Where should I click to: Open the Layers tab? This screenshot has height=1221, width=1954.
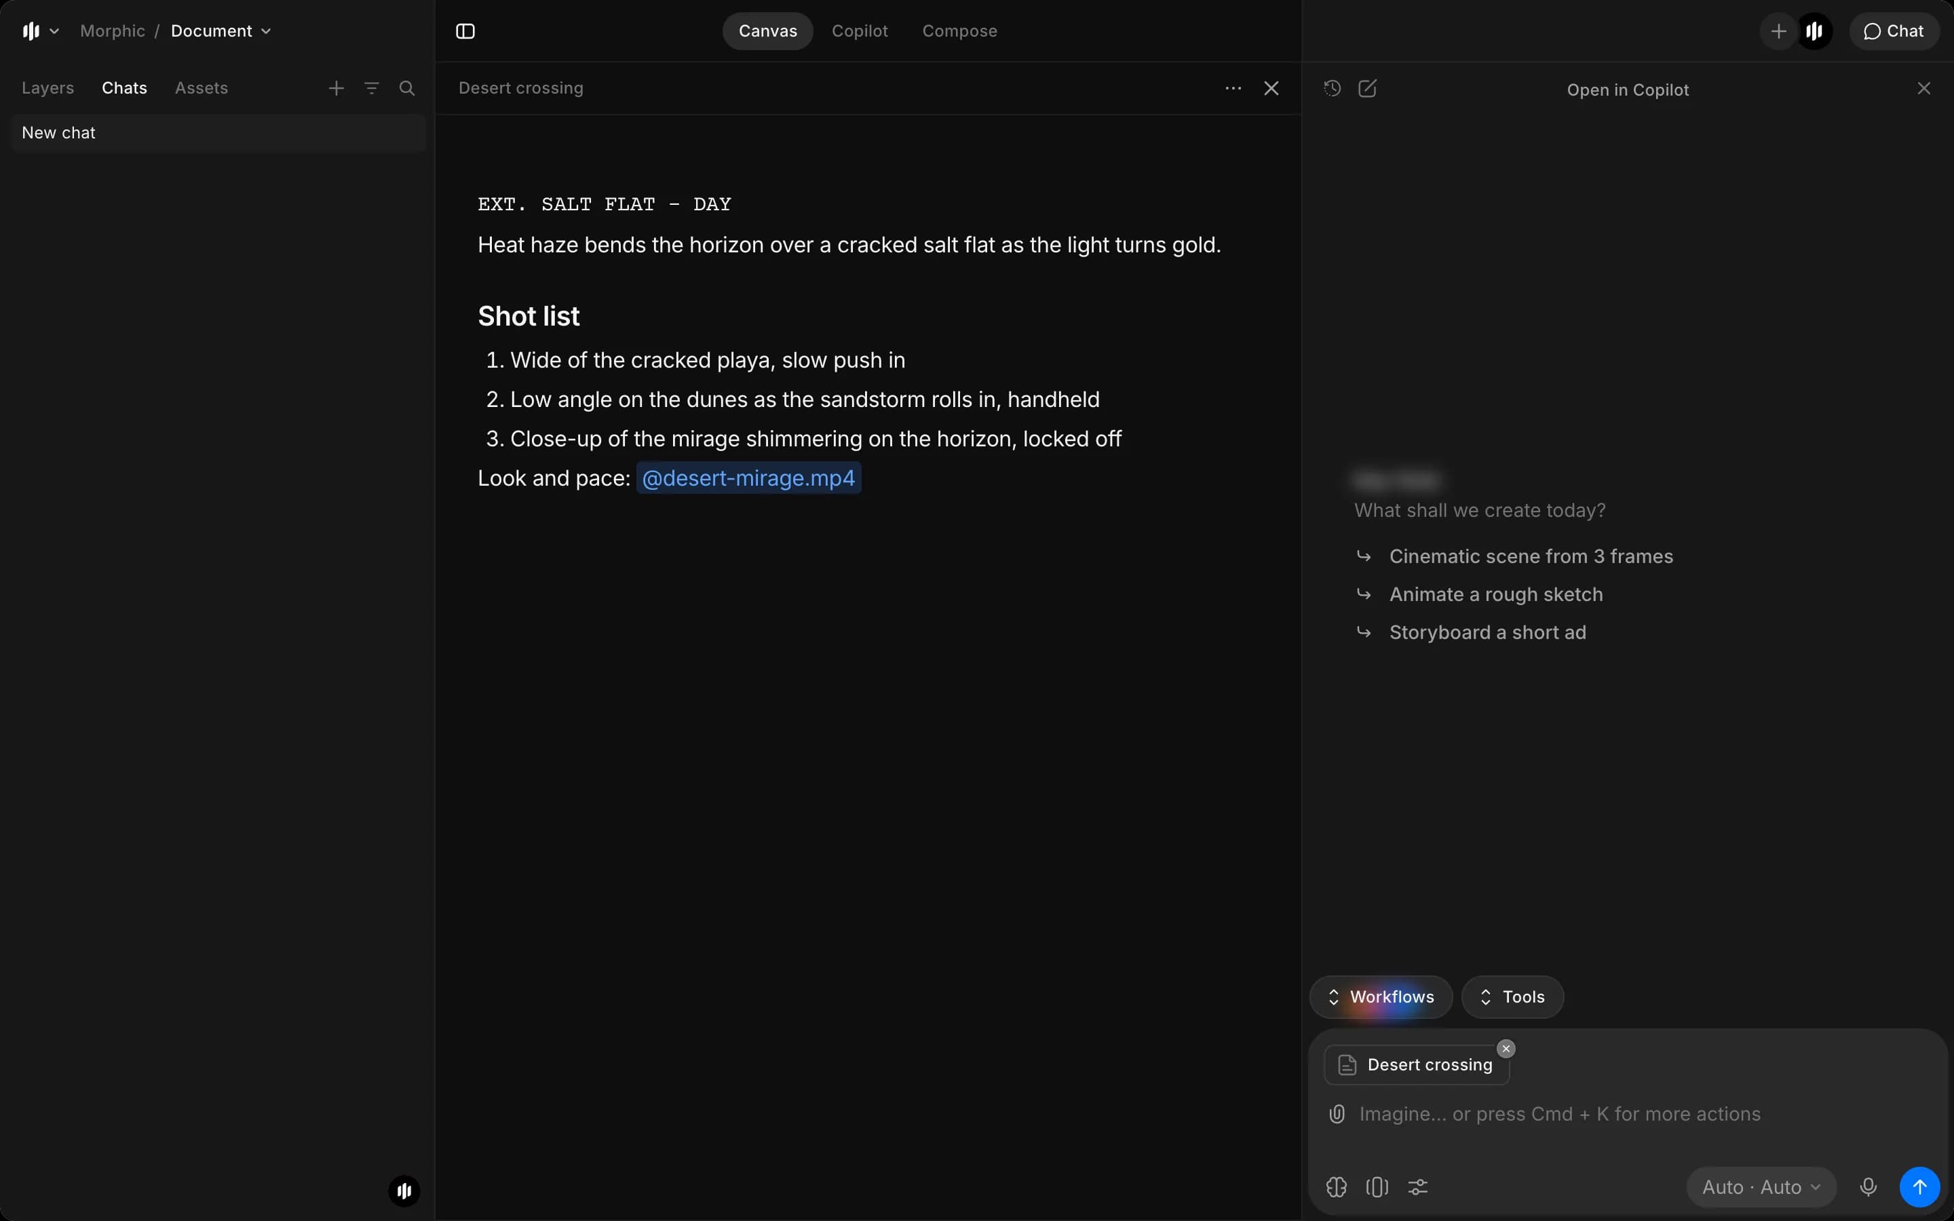coord(47,88)
